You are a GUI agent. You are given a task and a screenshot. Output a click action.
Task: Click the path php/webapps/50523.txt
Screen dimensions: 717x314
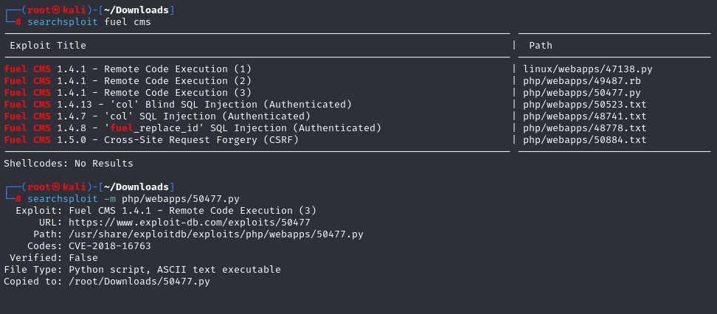(585, 105)
